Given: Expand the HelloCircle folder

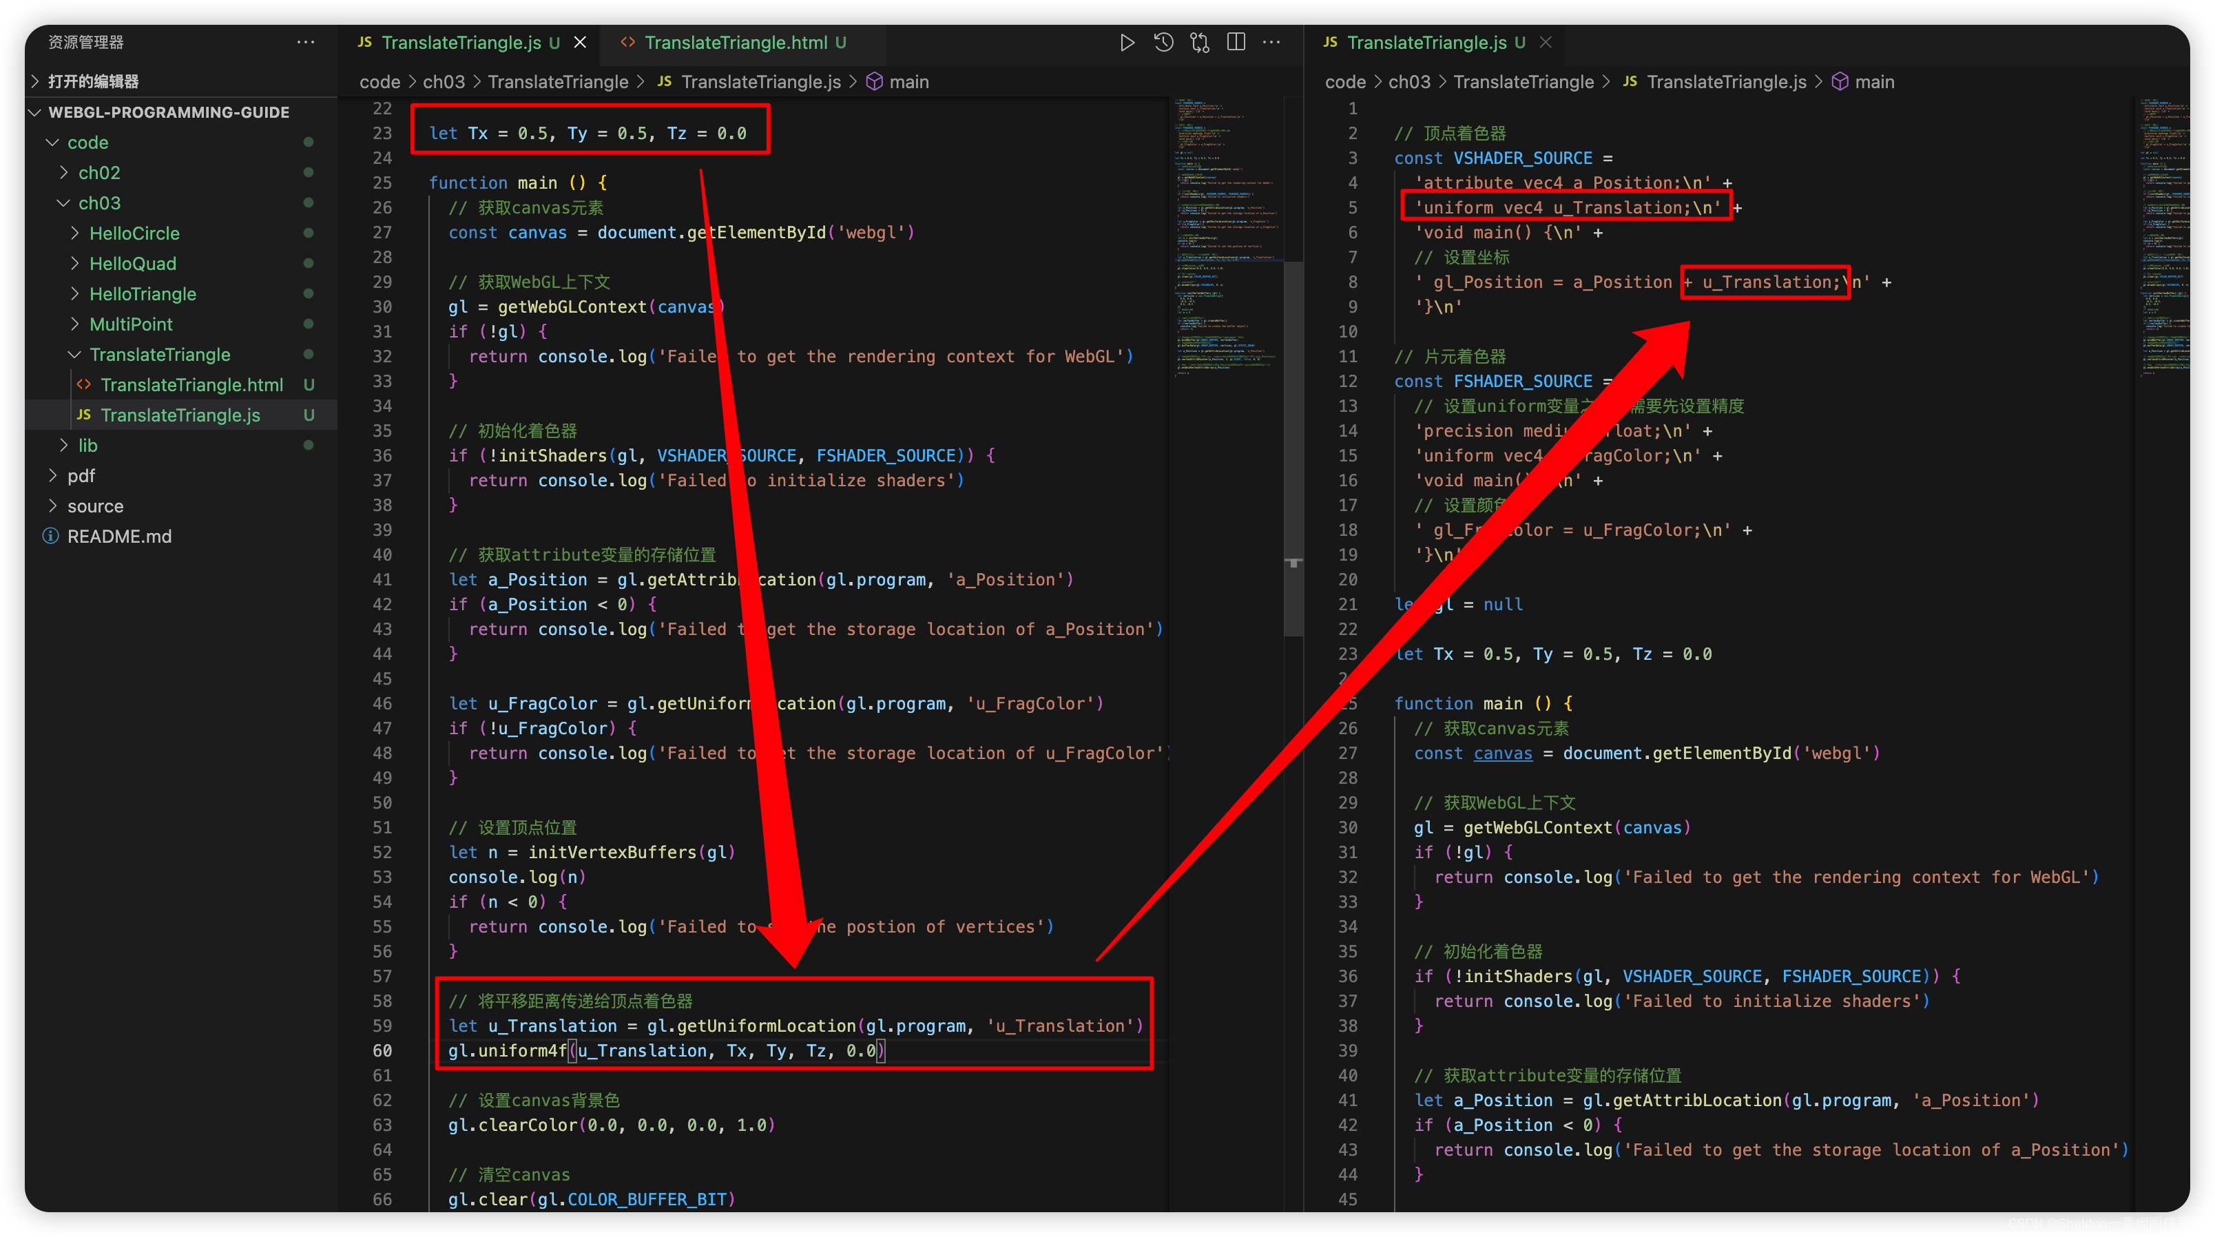Looking at the screenshot, I should coord(134,233).
